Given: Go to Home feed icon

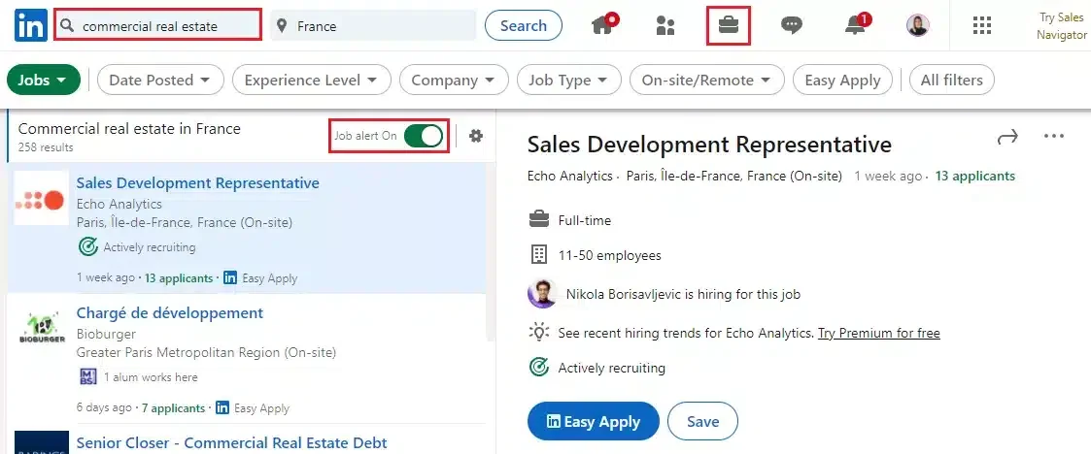Looking at the screenshot, I should tap(604, 25).
